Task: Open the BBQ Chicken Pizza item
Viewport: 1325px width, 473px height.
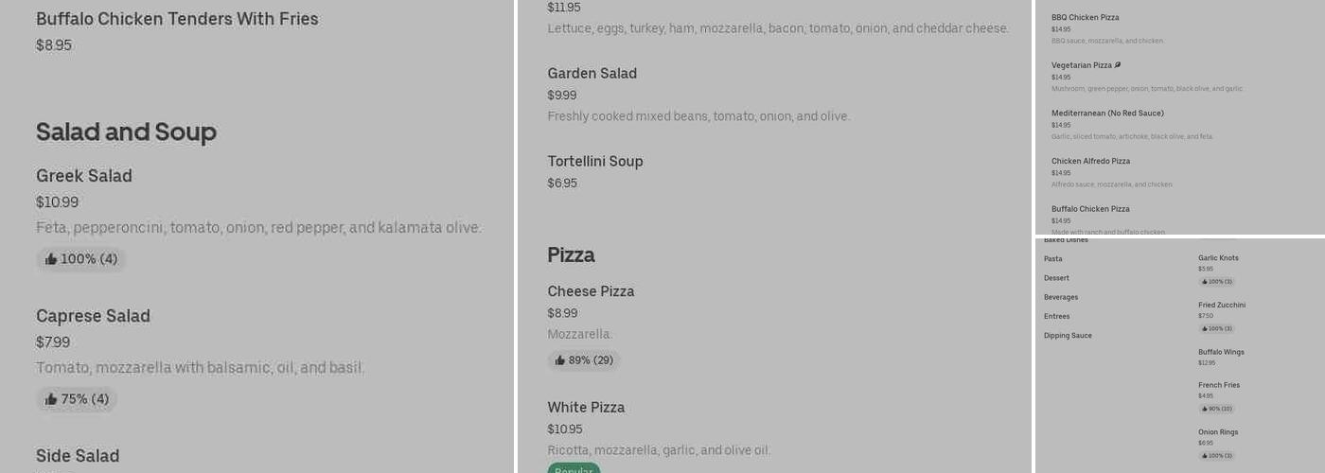Action: (x=1085, y=18)
